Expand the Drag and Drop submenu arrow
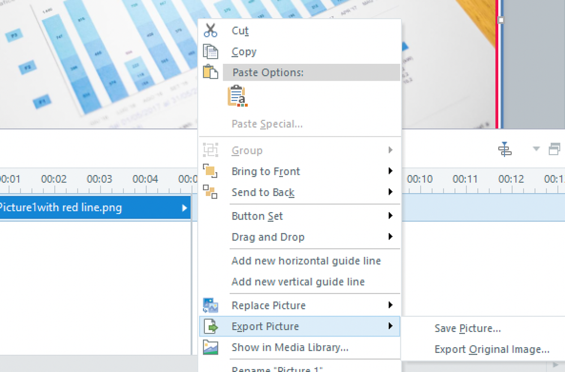 pyautogui.click(x=390, y=237)
